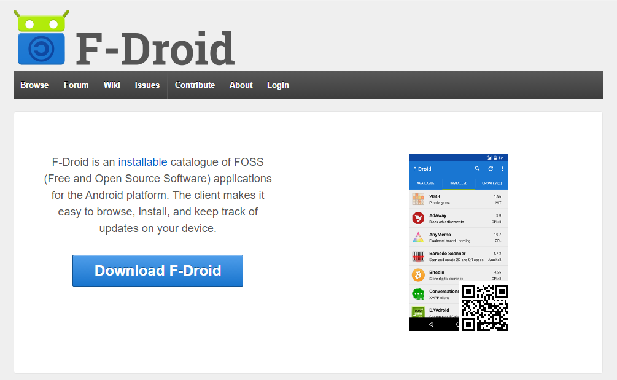Screen dimensions: 617x380
Task: Click the F-Droid robot logo icon
Action: click(x=41, y=37)
